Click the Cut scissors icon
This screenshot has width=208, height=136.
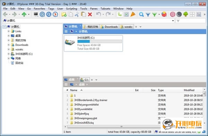pos(77,14)
